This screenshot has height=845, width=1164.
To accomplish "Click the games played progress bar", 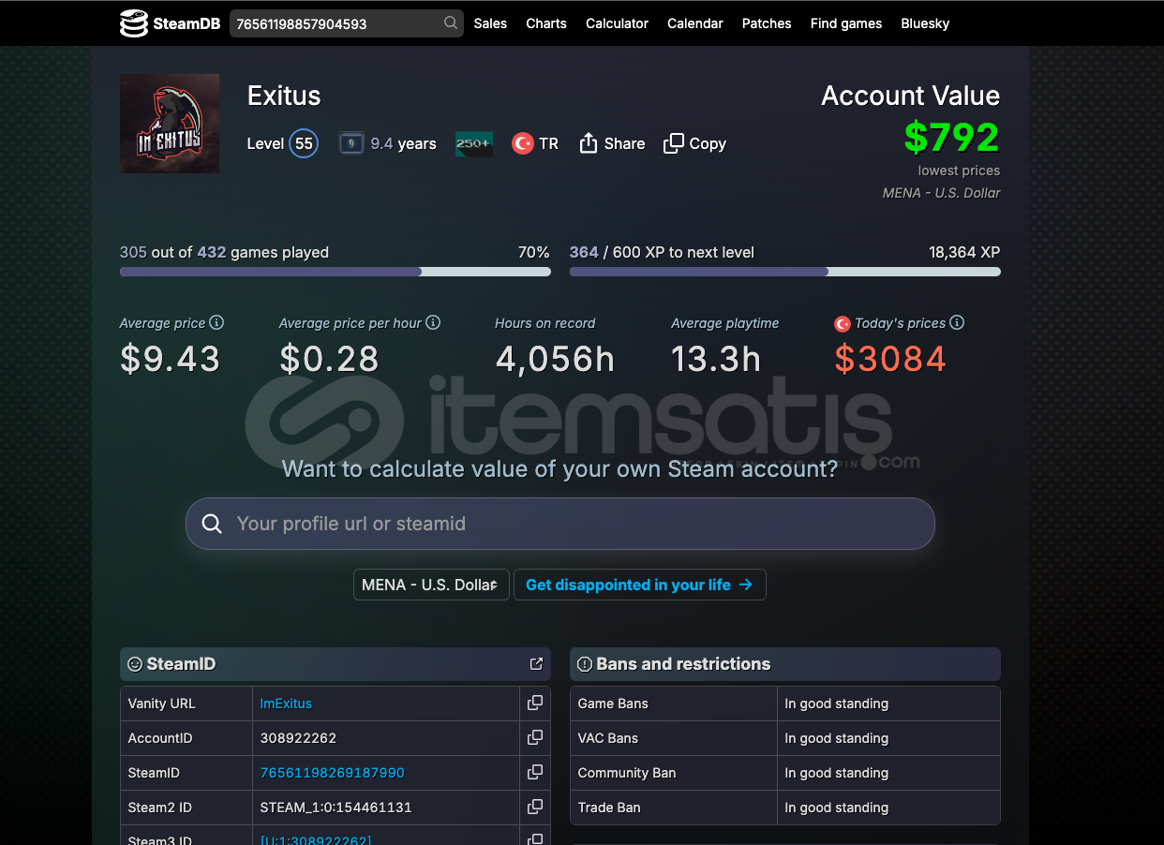I will point(336,272).
